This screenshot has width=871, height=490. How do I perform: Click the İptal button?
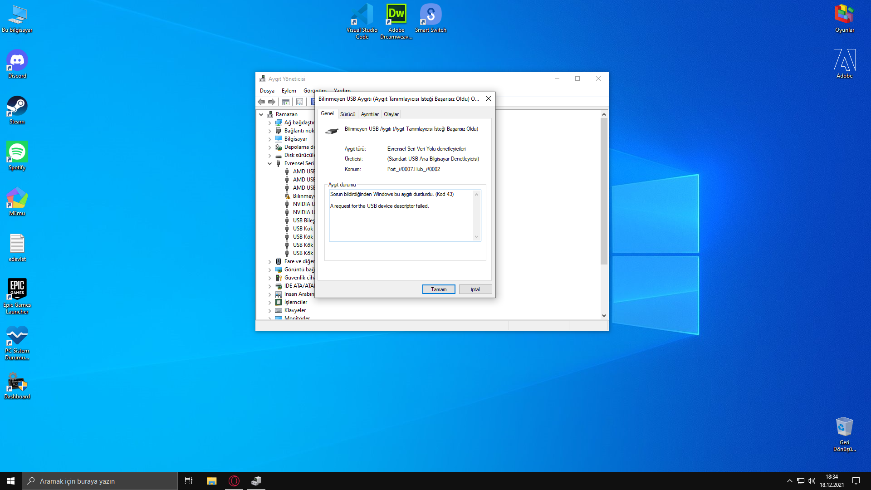(475, 289)
